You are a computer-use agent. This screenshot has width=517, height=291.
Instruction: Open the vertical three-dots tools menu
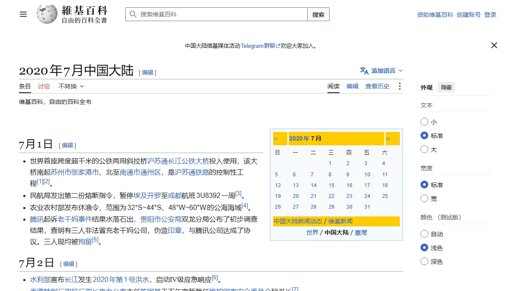pos(399,86)
